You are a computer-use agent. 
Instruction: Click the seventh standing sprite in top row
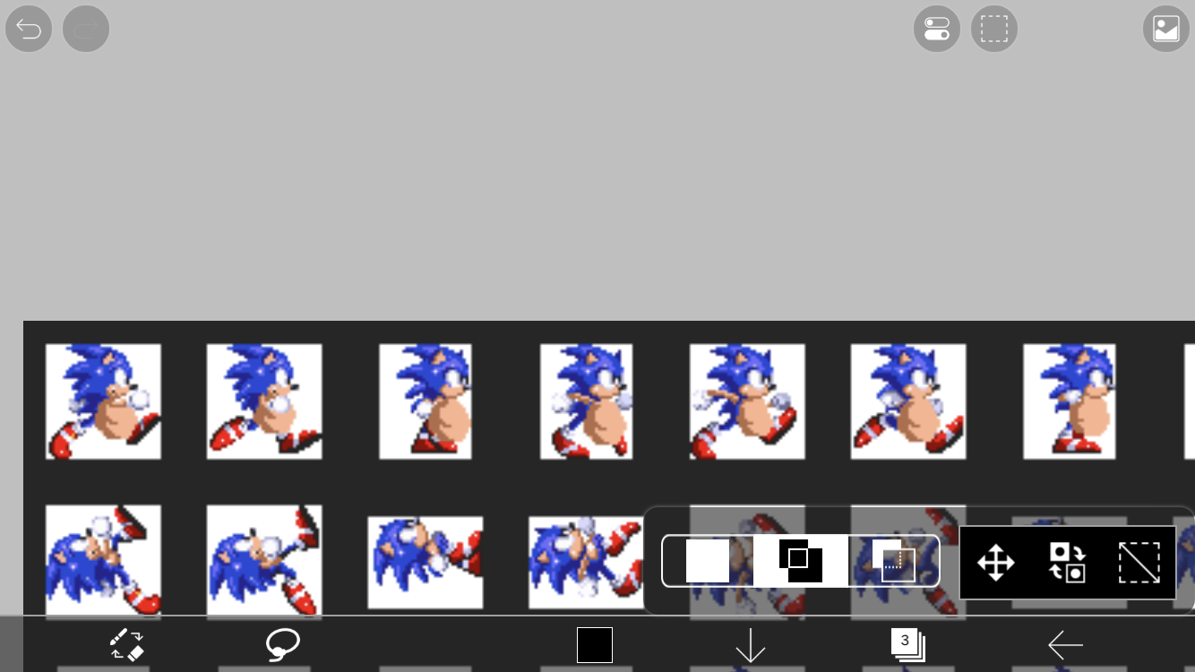coord(1070,401)
